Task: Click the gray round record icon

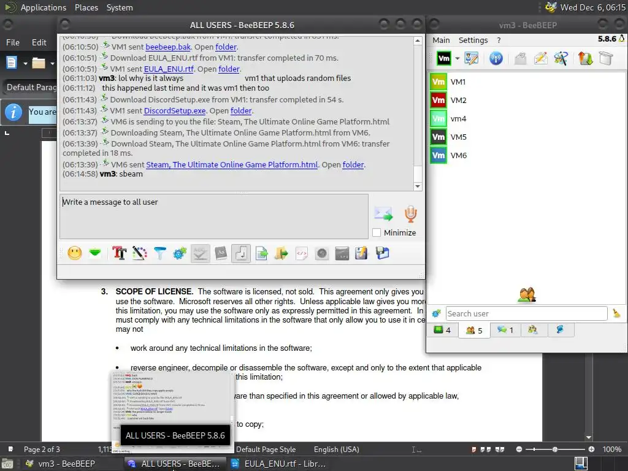Action: pyautogui.click(x=322, y=253)
